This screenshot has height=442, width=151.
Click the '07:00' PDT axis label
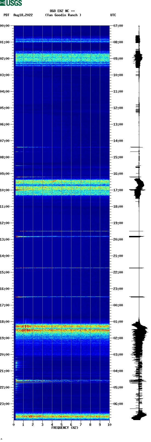(5, 141)
